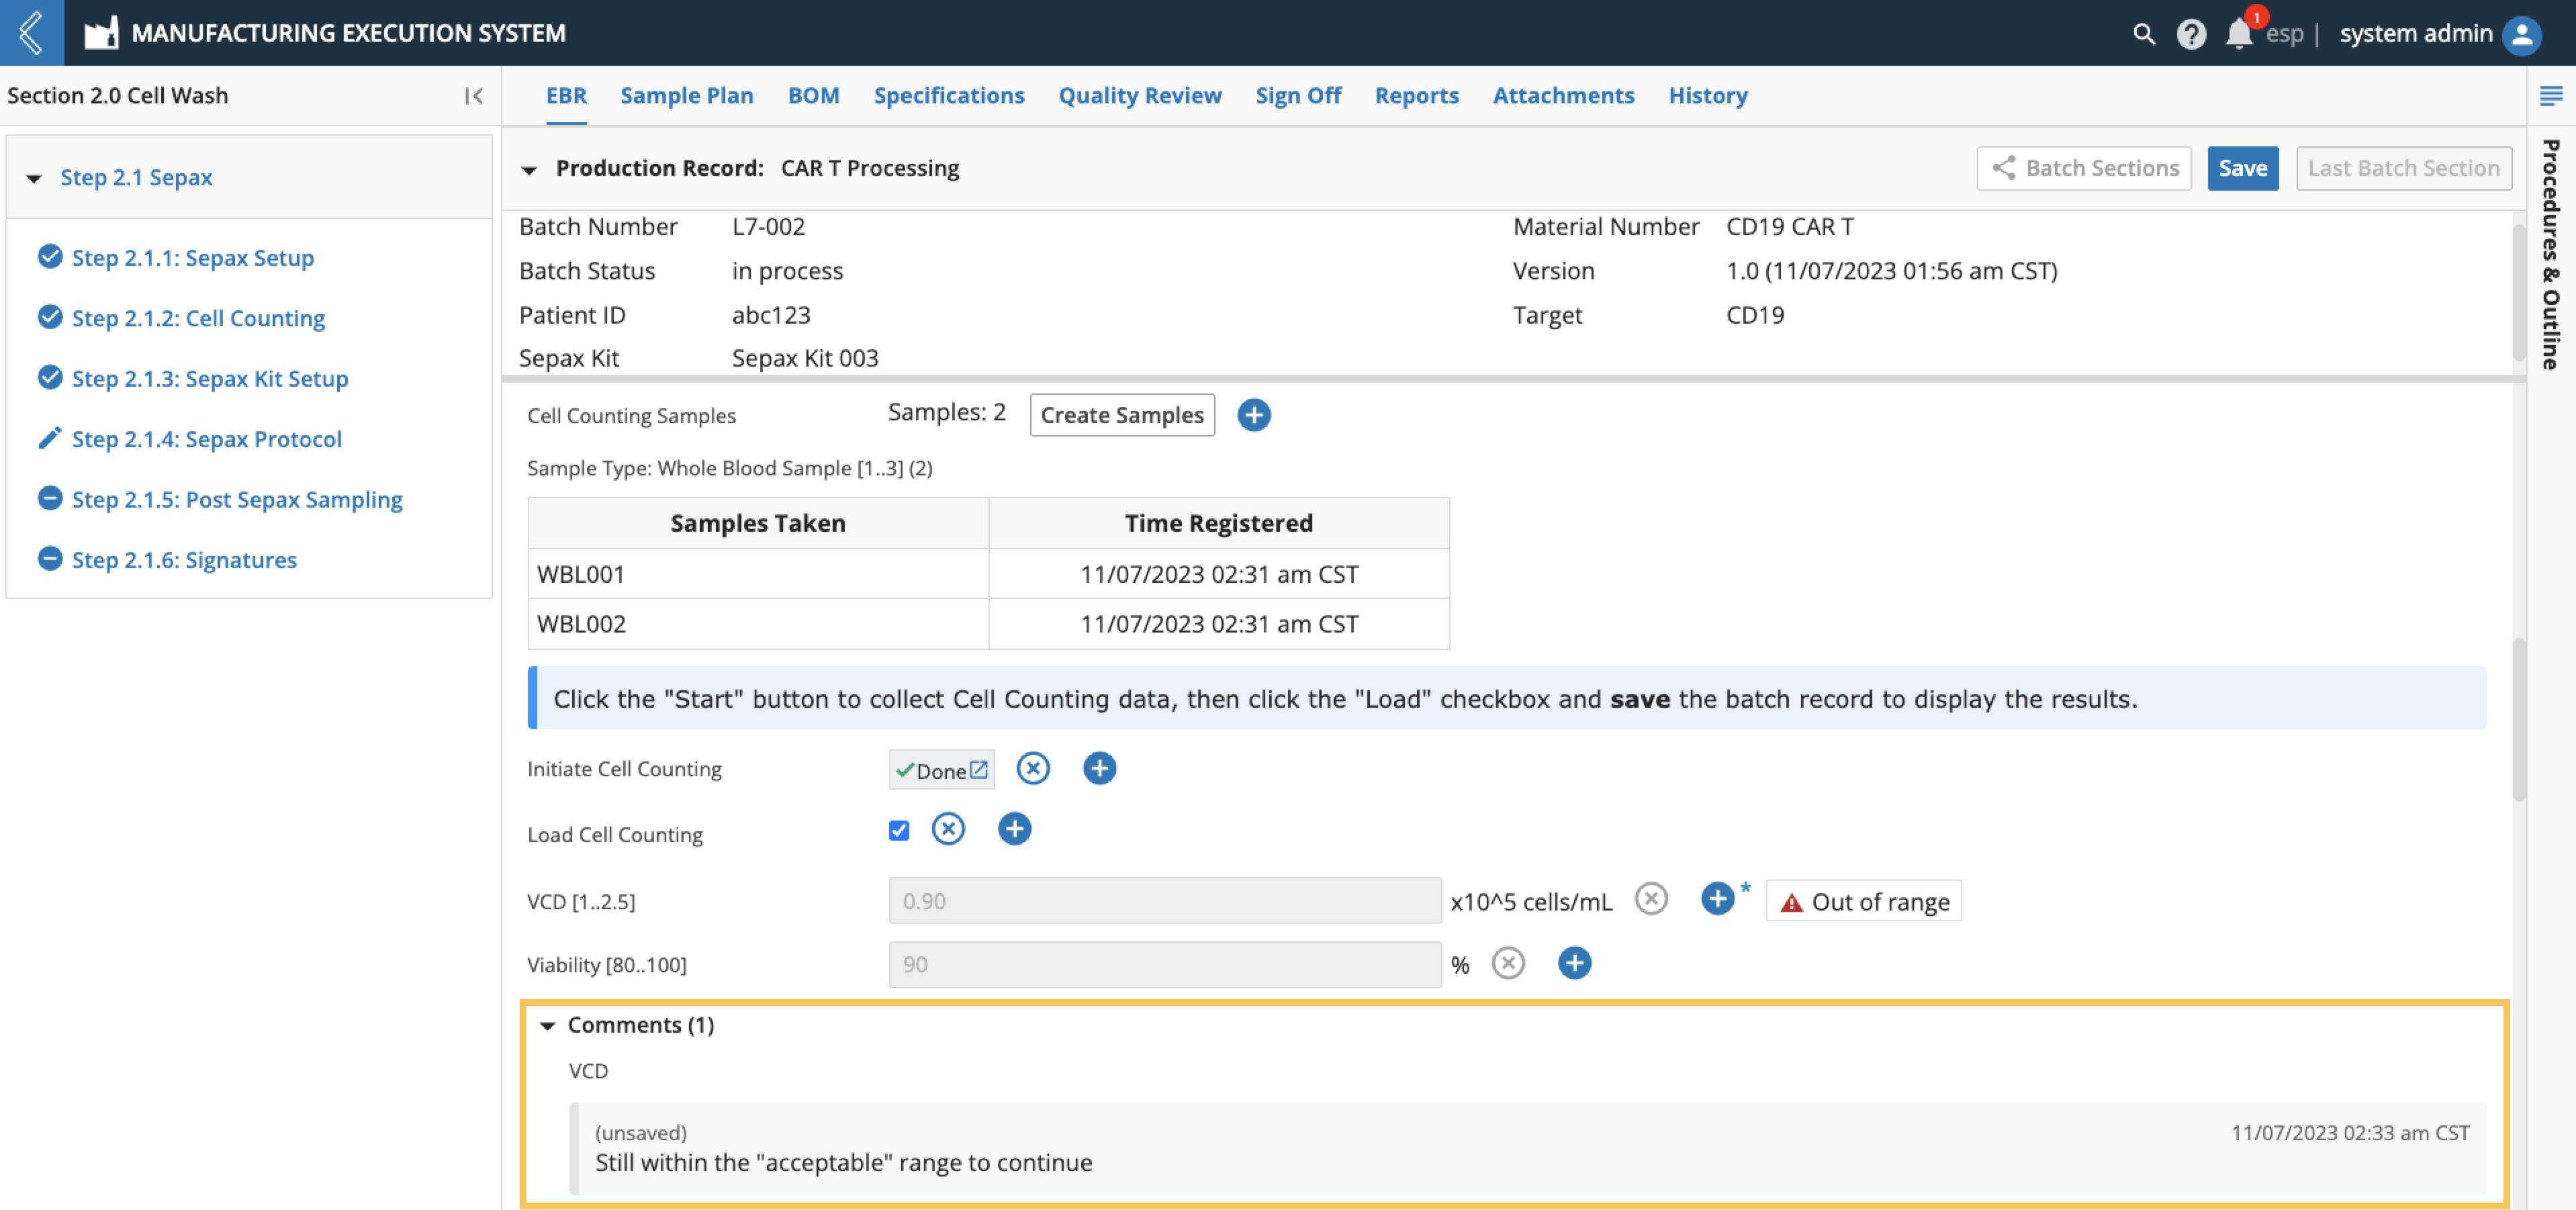Image resolution: width=2576 pixels, height=1210 pixels.
Task: Click the Sepax Kit 003 value
Action: 805,358
